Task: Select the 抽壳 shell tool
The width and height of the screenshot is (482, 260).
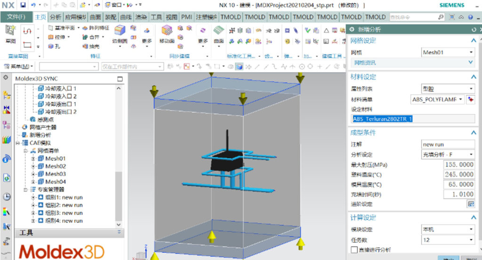Action: click(x=91, y=46)
